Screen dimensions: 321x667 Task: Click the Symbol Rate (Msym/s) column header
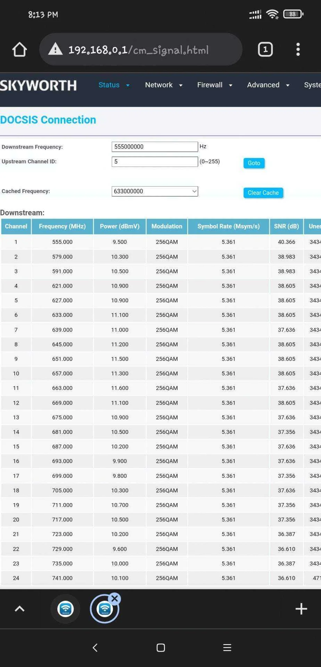tap(228, 226)
